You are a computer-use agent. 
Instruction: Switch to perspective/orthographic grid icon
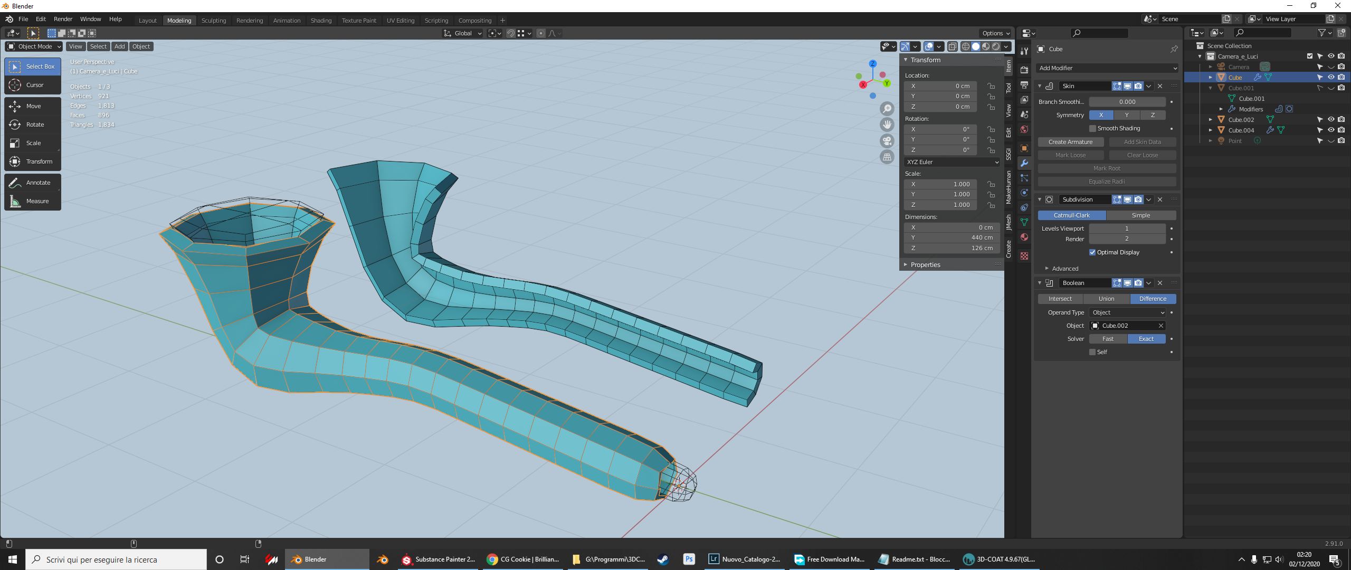[x=887, y=157]
